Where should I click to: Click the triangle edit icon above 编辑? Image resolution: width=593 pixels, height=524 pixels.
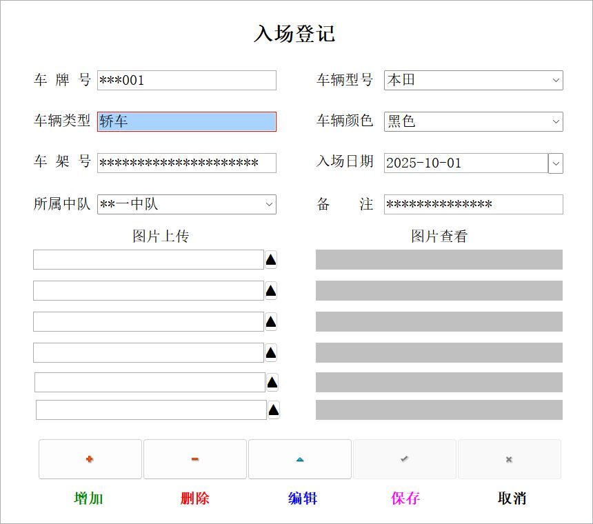click(299, 459)
